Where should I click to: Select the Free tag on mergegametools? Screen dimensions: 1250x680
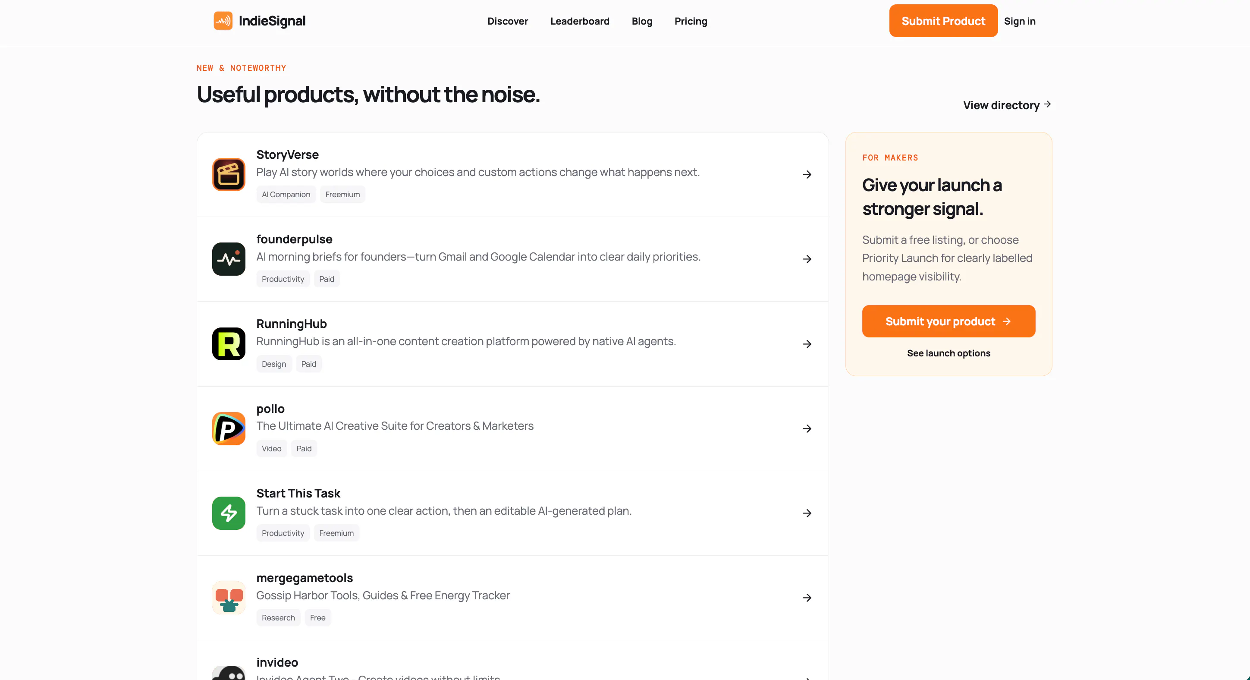pos(318,618)
